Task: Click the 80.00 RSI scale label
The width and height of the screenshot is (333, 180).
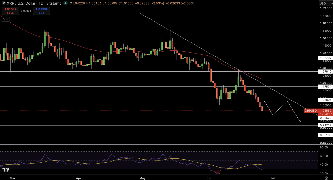Action: pyautogui.click(x=324, y=147)
